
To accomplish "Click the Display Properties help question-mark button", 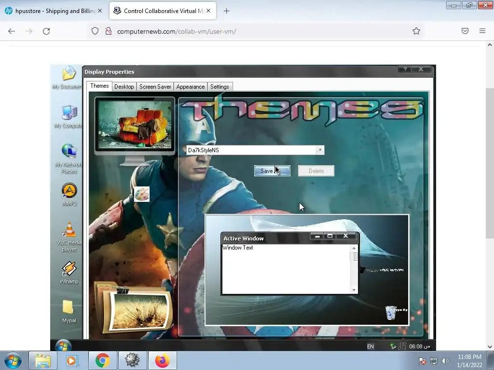I will point(405,69).
